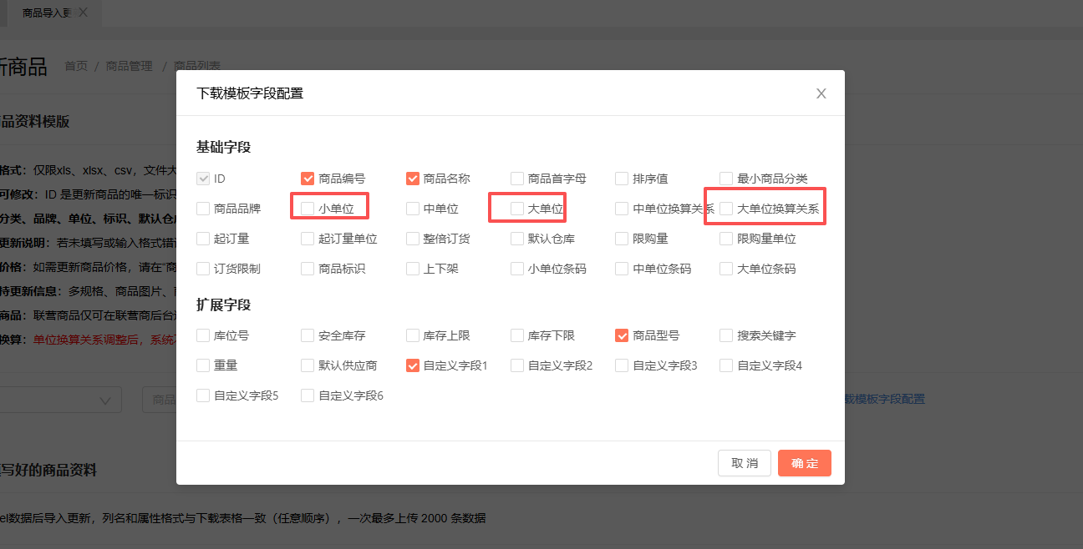The height and width of the screenshot is (549, 1083).
Task: Check the 起订量单位 checkbox
Action: tap(308, 239)
